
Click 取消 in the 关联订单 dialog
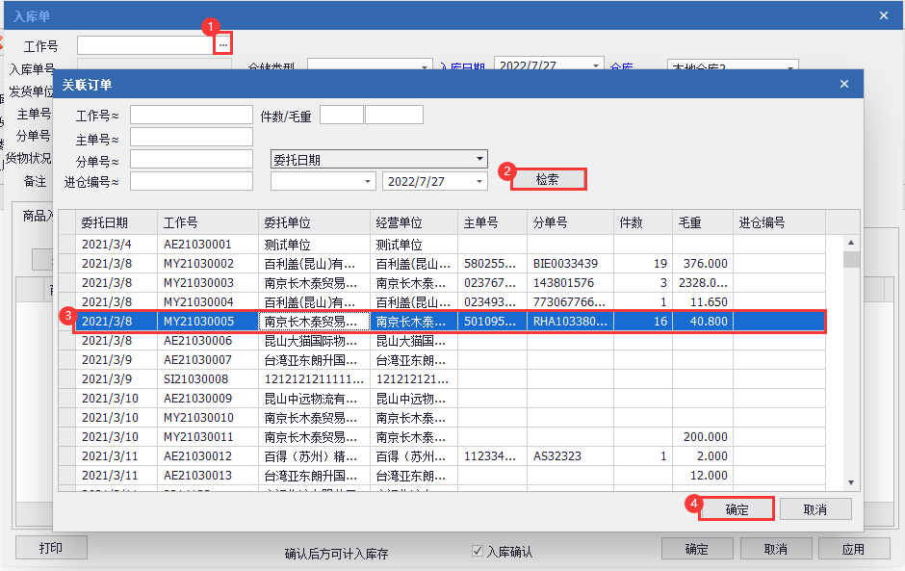814,509
